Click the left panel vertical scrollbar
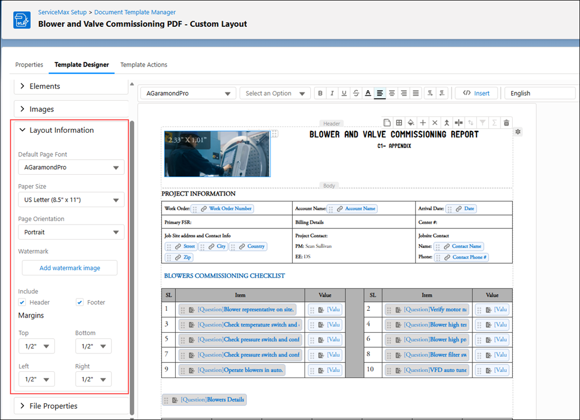Screen dimensions: 580x420 point(132,267)
